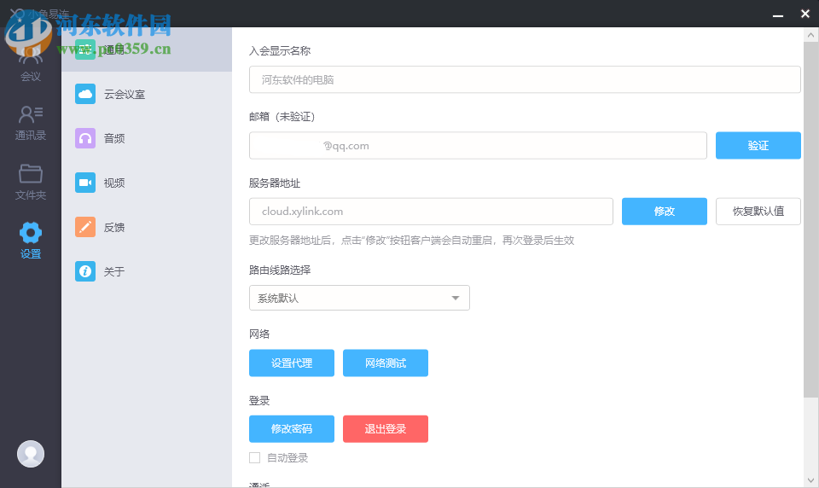Click the pencil icon for 反馈

coord(85,227)
